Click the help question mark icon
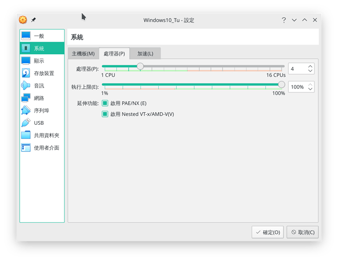The width and height of the screenshot is (338, 261). point(284,20)
